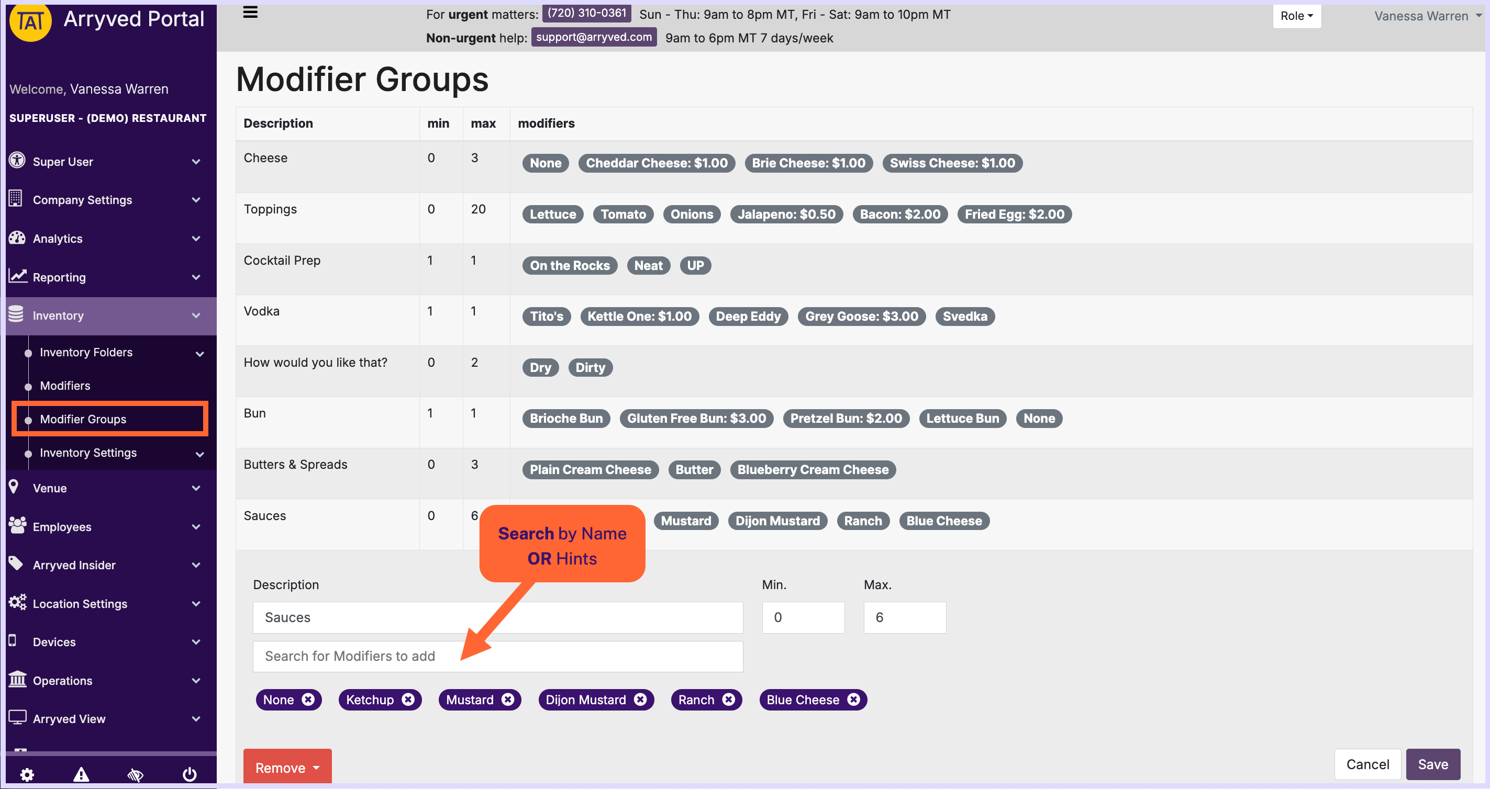Open Location Settings menu item
This screenshot has height=789, width=1490.
click(x=80, y=603)
